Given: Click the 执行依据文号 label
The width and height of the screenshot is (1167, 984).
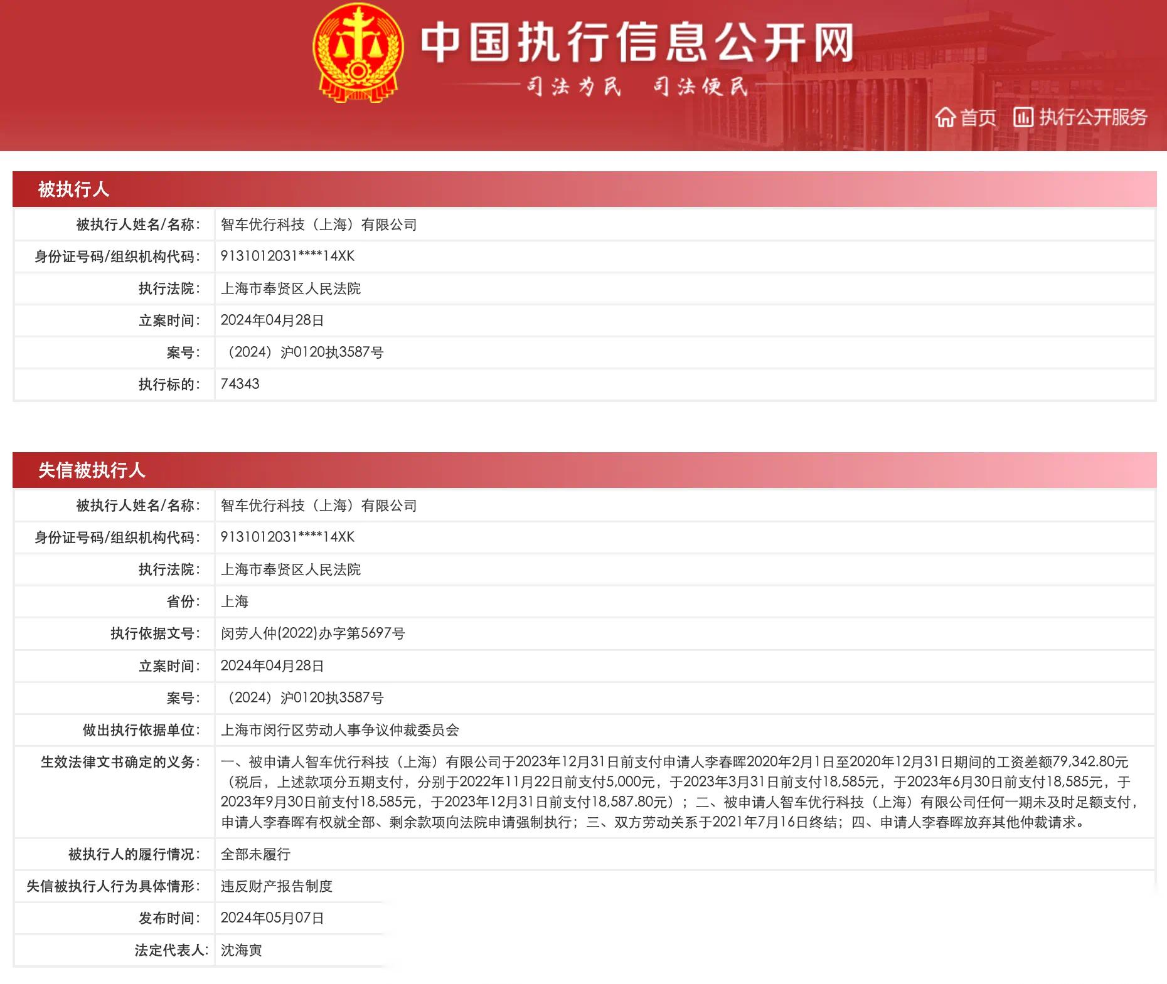Looking at the screenshot, I should tap(155, 633).
